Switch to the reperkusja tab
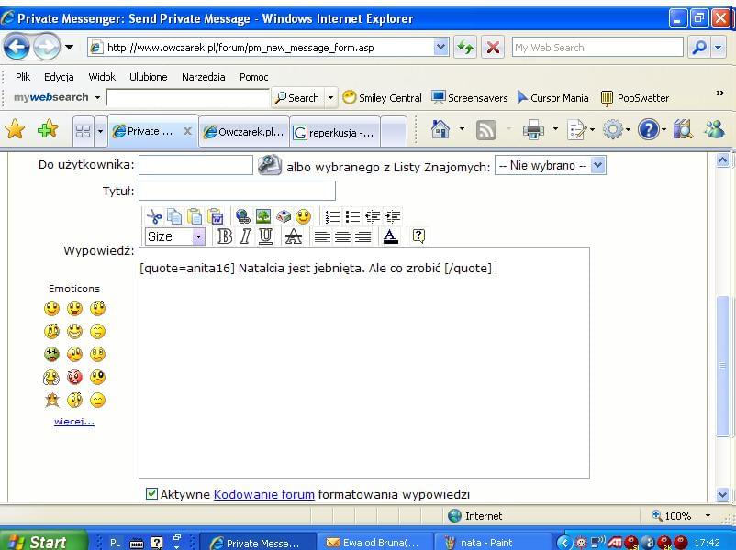 (x=335, y=132)
